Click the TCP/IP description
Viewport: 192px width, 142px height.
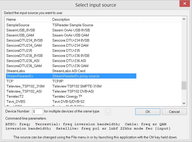58,81
